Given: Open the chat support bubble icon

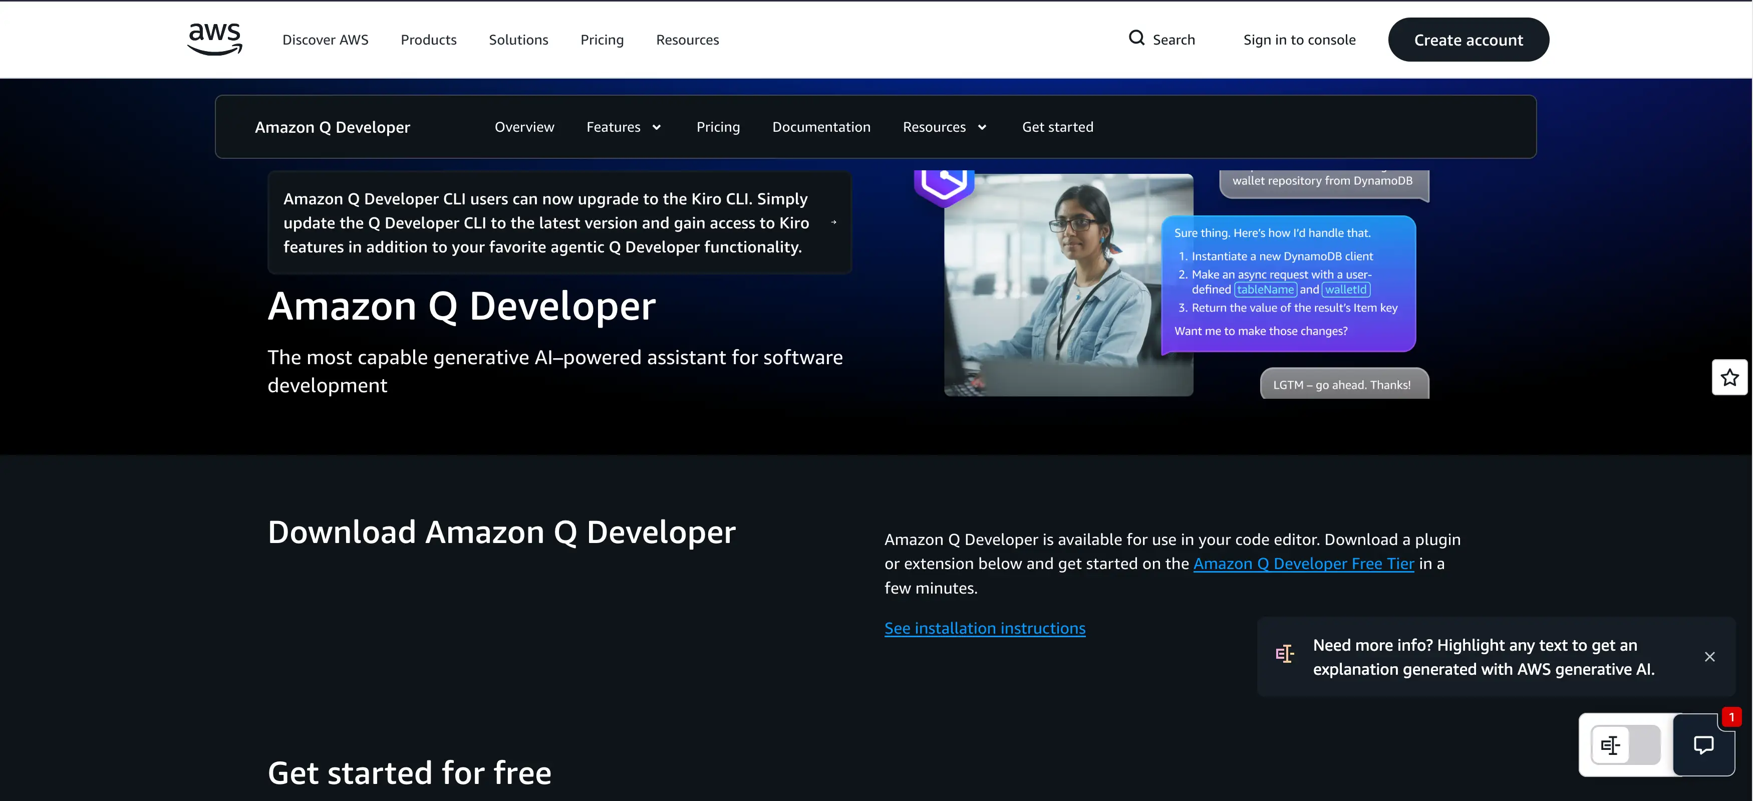Looking at the screenshot, I should (1704, 745).
